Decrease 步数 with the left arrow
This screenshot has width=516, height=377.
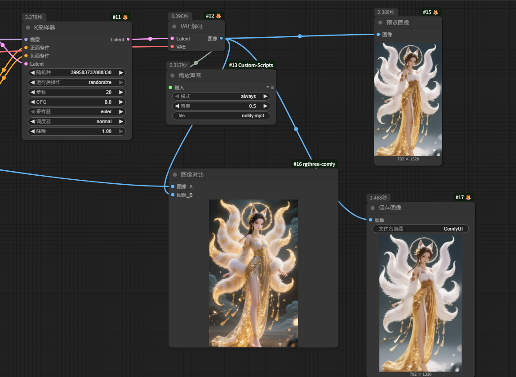32,92
